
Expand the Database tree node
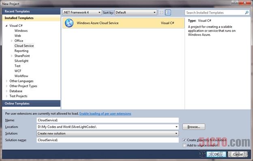click(6, 91)
